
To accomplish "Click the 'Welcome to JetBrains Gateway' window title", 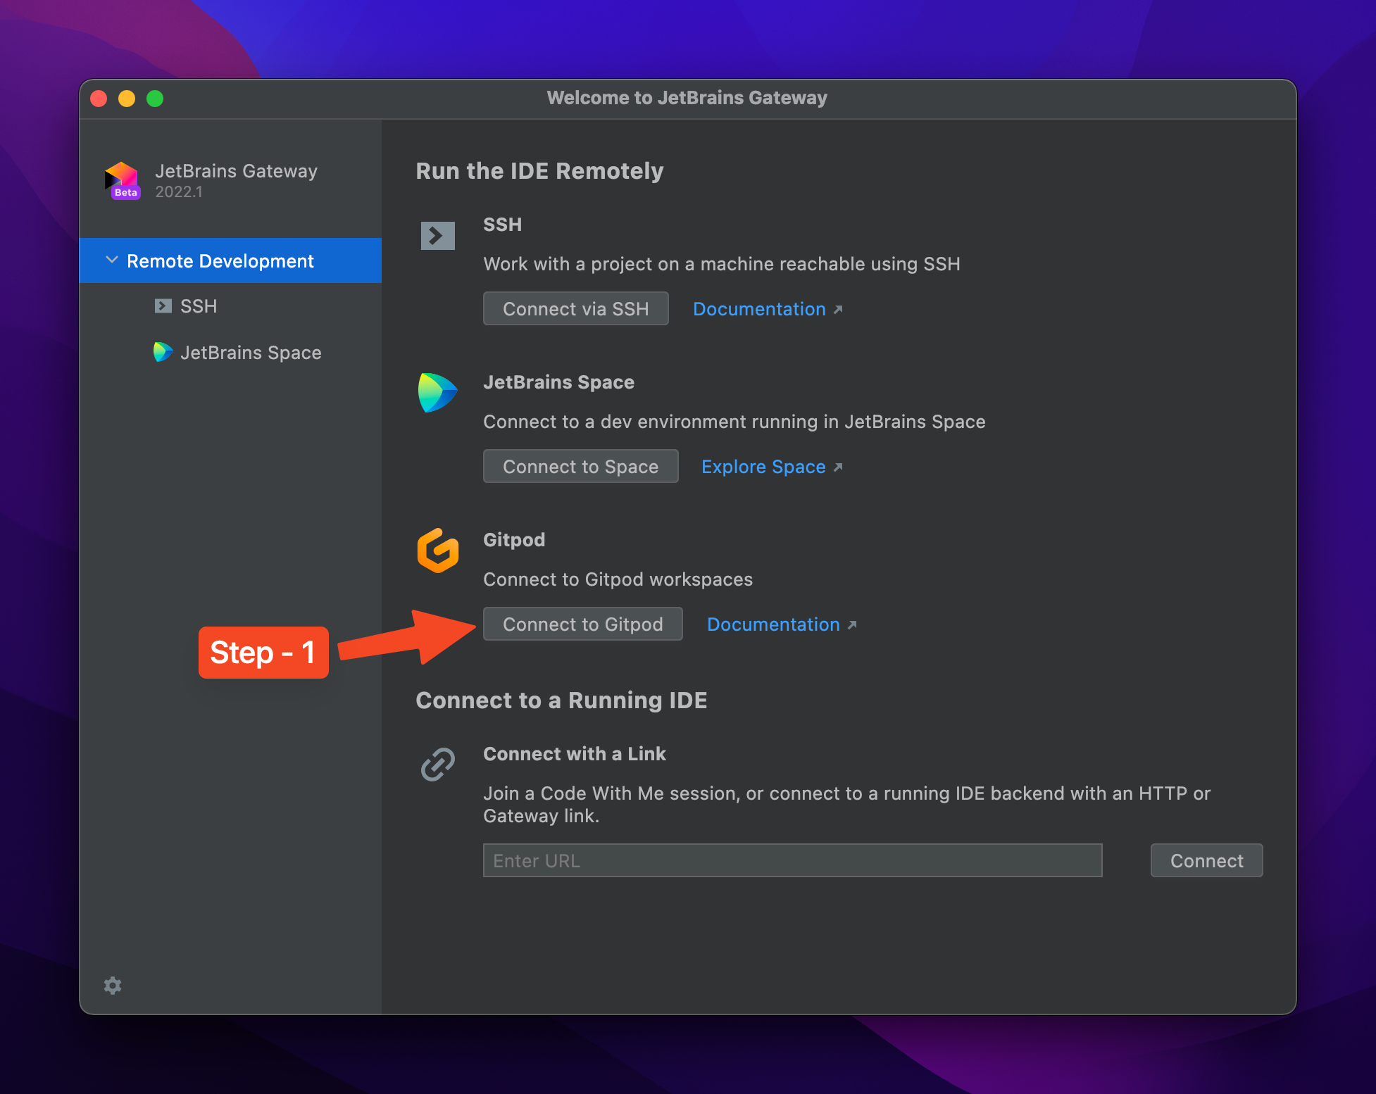I will [687, 98].
